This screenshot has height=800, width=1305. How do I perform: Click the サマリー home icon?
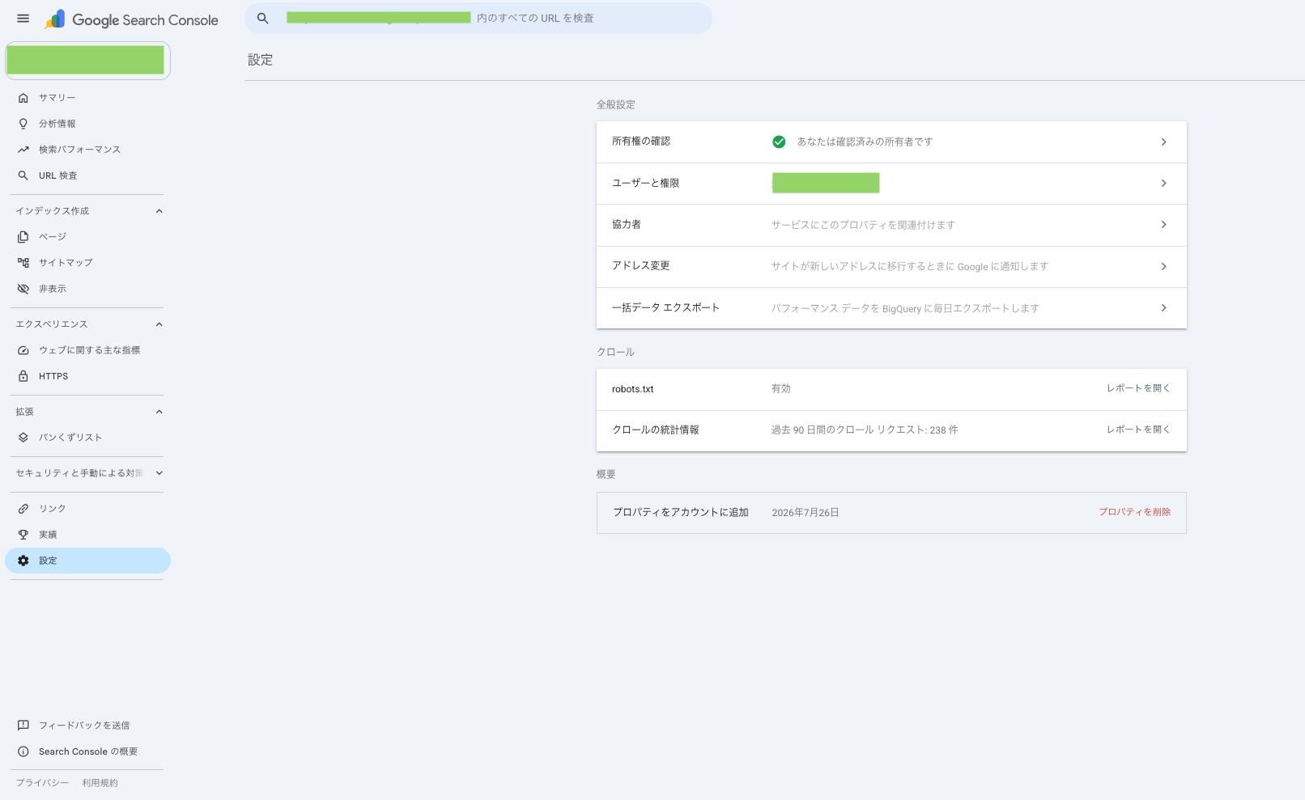point(23,98)
